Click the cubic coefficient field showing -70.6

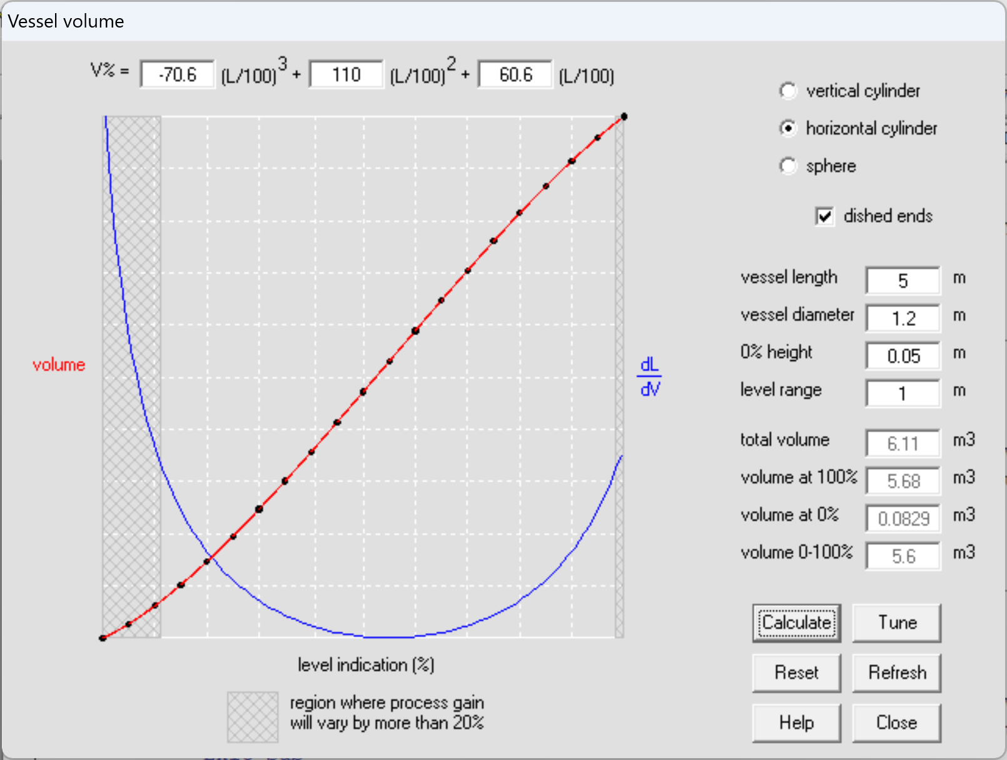pos(178,75)
